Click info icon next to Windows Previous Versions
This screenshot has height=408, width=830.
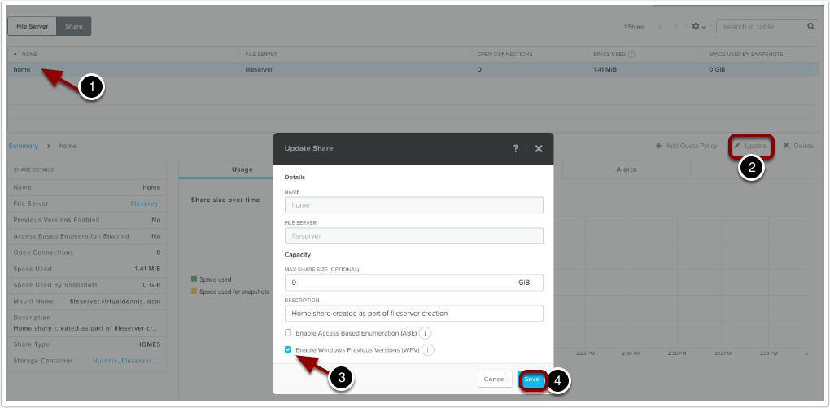coord(428,350)
